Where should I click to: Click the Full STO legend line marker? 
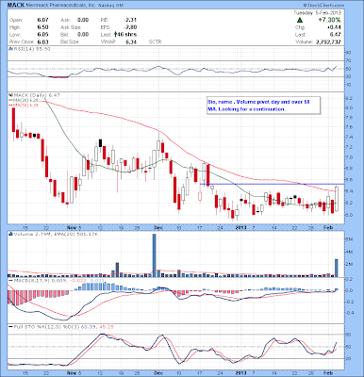[x=10, y=327]
